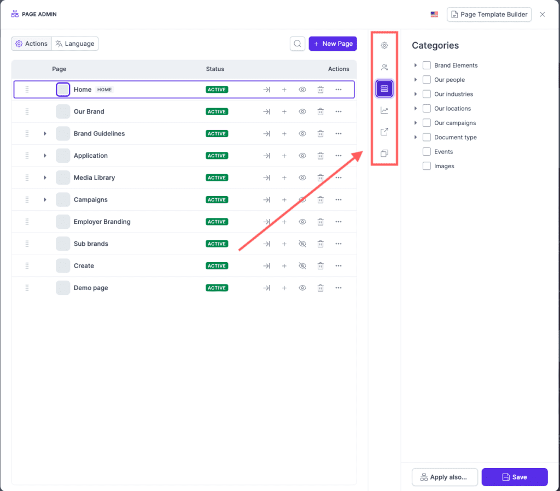
Task: Open the users permissions tab icon
Action: (384, 67)
